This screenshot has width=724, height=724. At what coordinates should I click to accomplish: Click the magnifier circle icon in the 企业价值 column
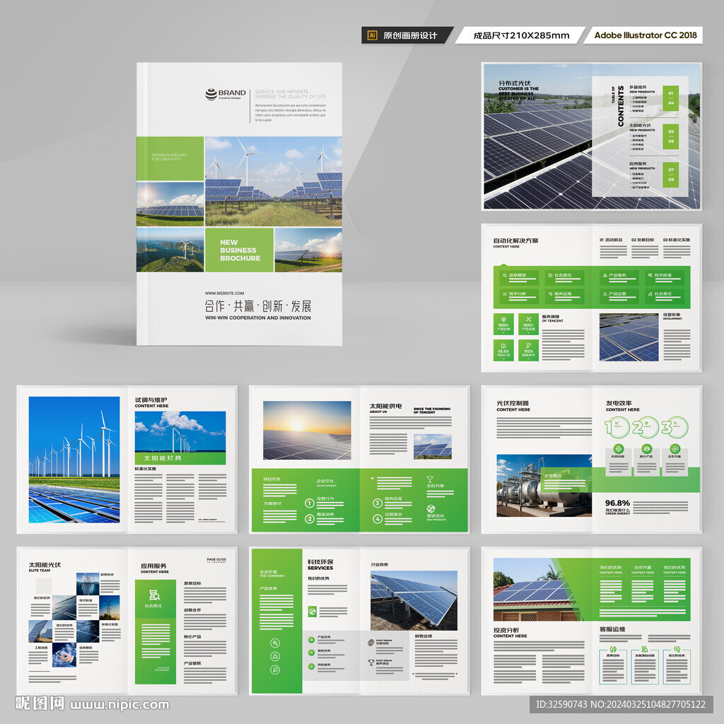coord(275,643)
